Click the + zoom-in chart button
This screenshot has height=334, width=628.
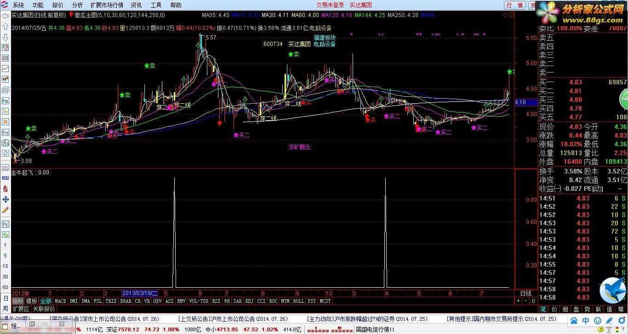pos(518,301)
